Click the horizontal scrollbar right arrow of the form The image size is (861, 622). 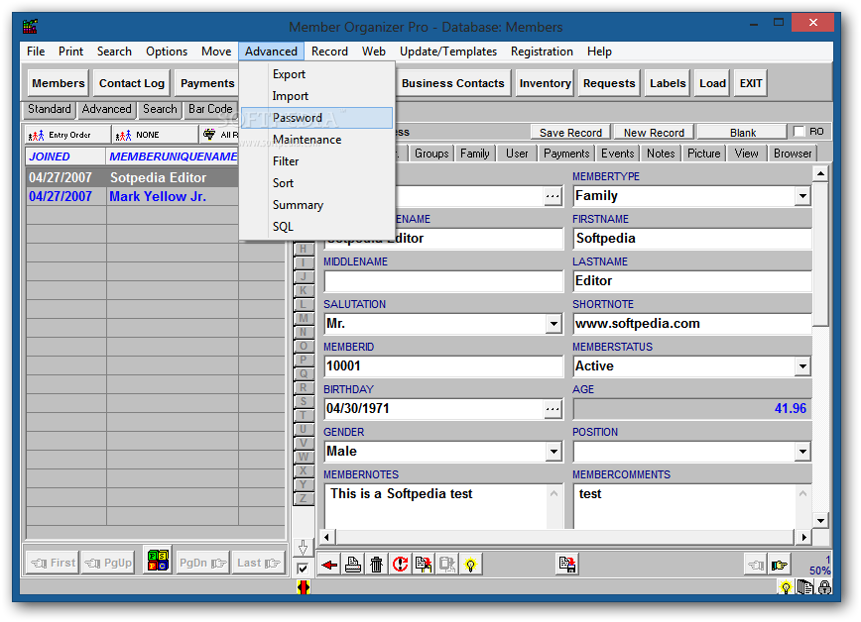pos(803,537)
